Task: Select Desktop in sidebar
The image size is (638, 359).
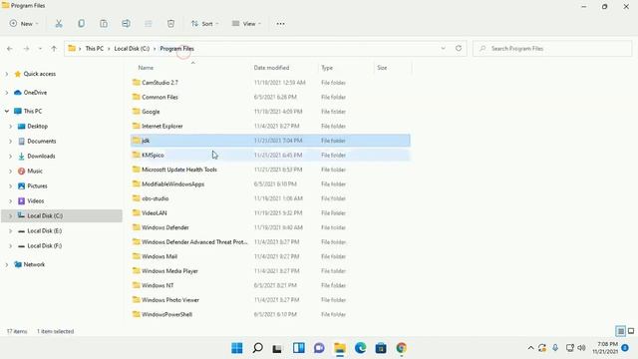Action: [38, 127]
